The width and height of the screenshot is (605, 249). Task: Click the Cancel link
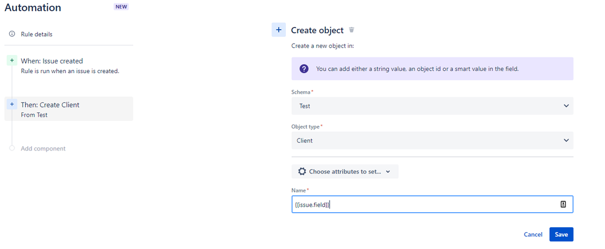click(533, 234)
